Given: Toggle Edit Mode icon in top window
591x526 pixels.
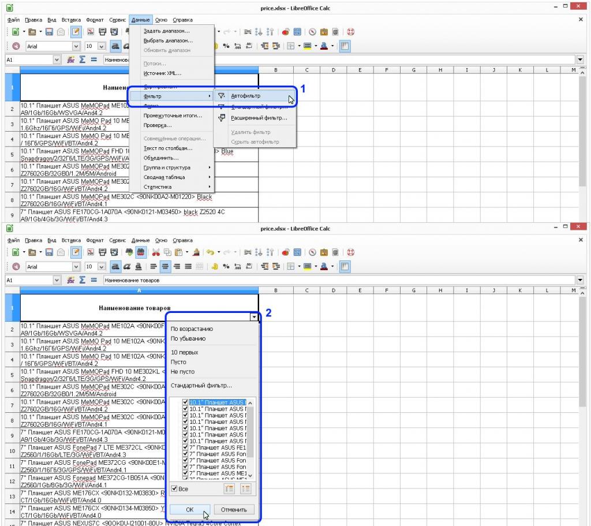Looking at the screenshot, I should (x=76, y=32).
